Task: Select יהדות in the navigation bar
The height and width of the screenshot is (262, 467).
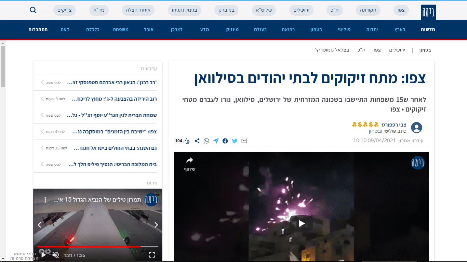Action: [x=372, y=30]
